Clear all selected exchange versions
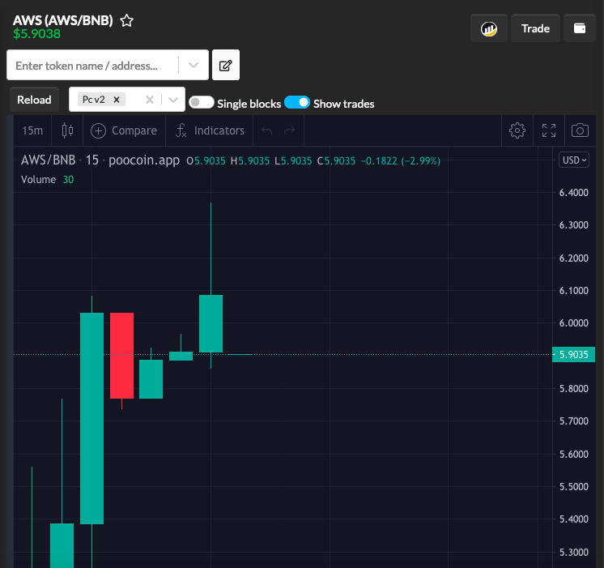The height and width of the screenshot is (568, 604). pyautogui.click(x=150, y=100)
